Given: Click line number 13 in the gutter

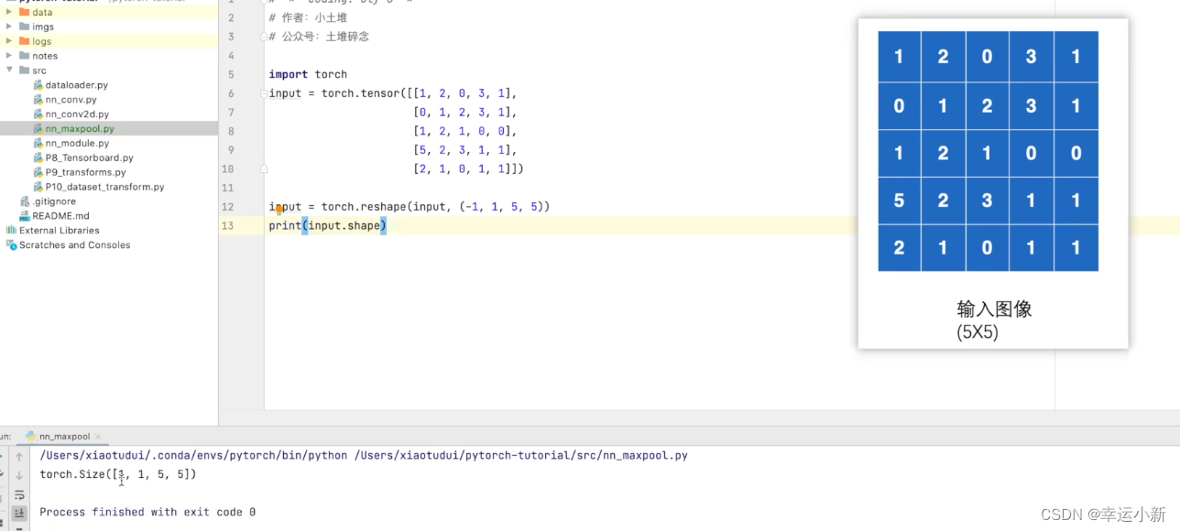Looking at the screenshot, I should click(228, 225).
